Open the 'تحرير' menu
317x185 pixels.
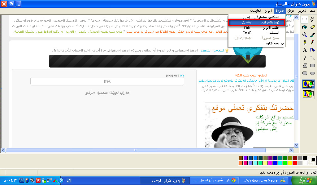[x=302, y=10]
